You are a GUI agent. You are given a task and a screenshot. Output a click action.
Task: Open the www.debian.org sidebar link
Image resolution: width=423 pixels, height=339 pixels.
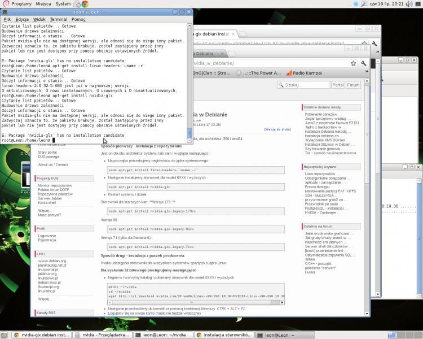52,261
